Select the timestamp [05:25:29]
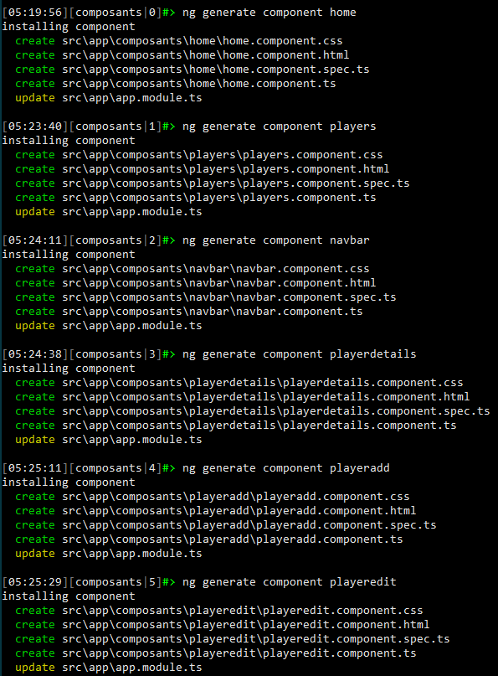This screenshot has height=676, width=498. (35, 581)
